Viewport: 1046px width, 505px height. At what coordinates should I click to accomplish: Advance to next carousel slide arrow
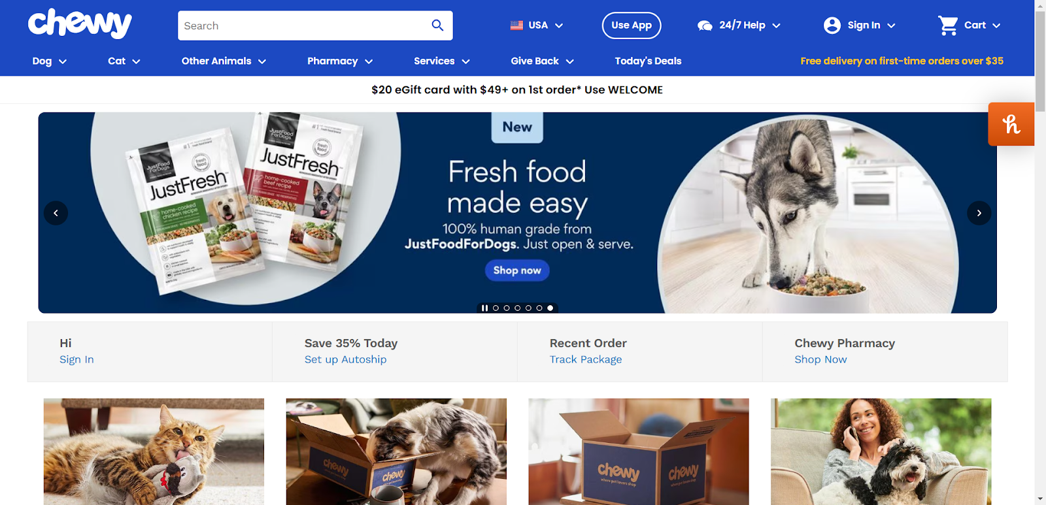point(979,213)
